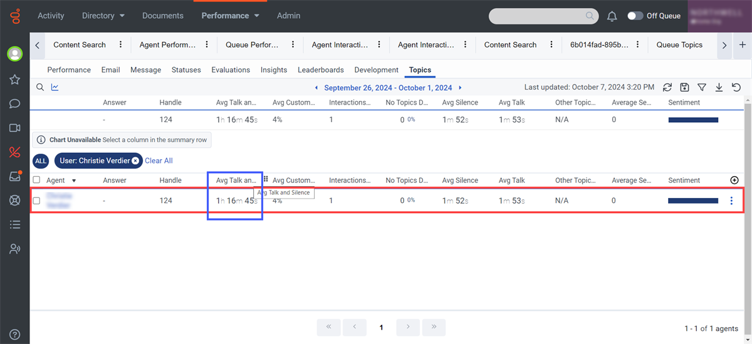The height and width of the screenshot is (344, 752).
Task: Go to previous page button
Action: click(355, 326)
